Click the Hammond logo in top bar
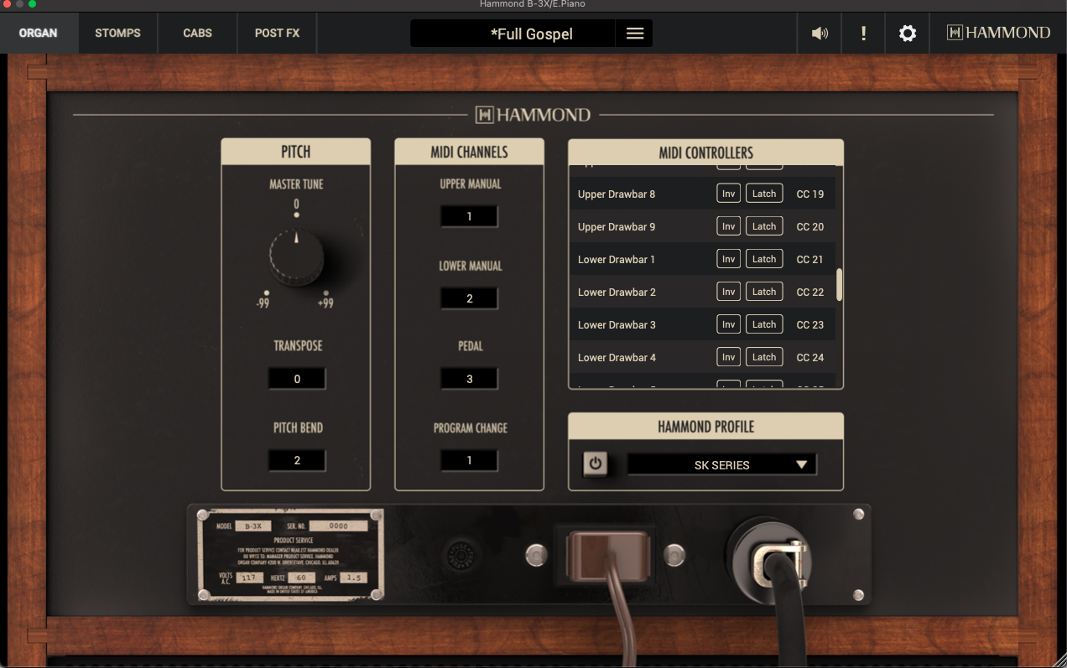Screen dimensions: 1067x668 (998, 34)
